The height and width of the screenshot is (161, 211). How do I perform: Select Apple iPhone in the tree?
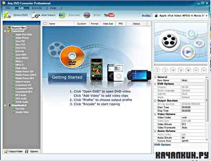22,38
